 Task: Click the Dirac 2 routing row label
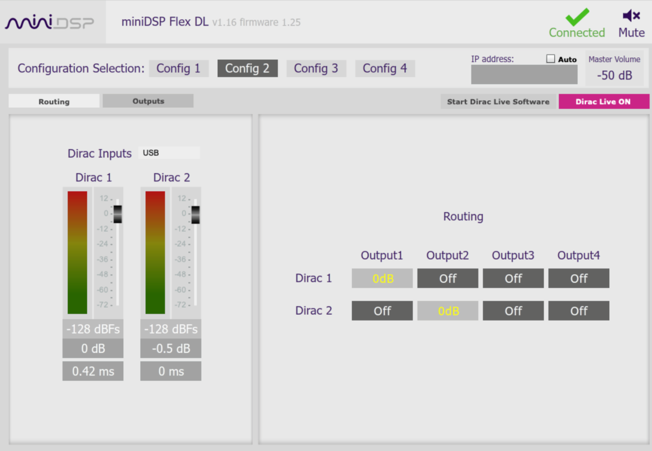pos(313,311)
